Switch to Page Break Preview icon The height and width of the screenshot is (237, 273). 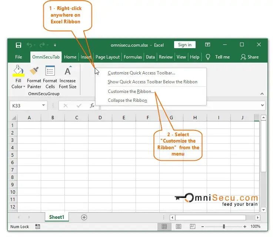pyautogui.click(x=192, y=226)
